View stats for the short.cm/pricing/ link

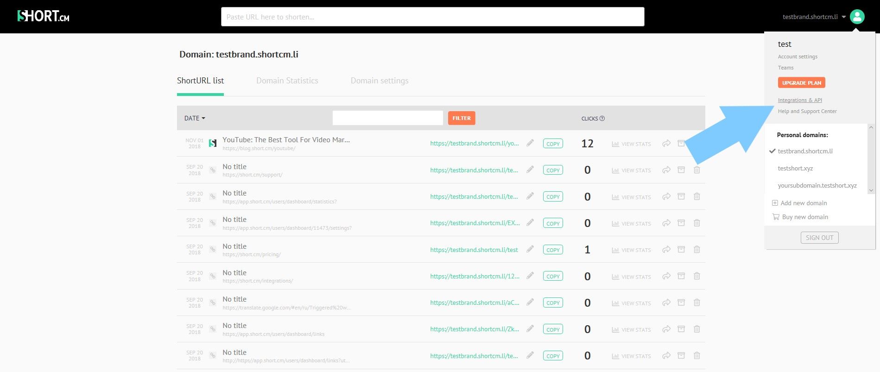pyautogui.click(x=631, y=250)
